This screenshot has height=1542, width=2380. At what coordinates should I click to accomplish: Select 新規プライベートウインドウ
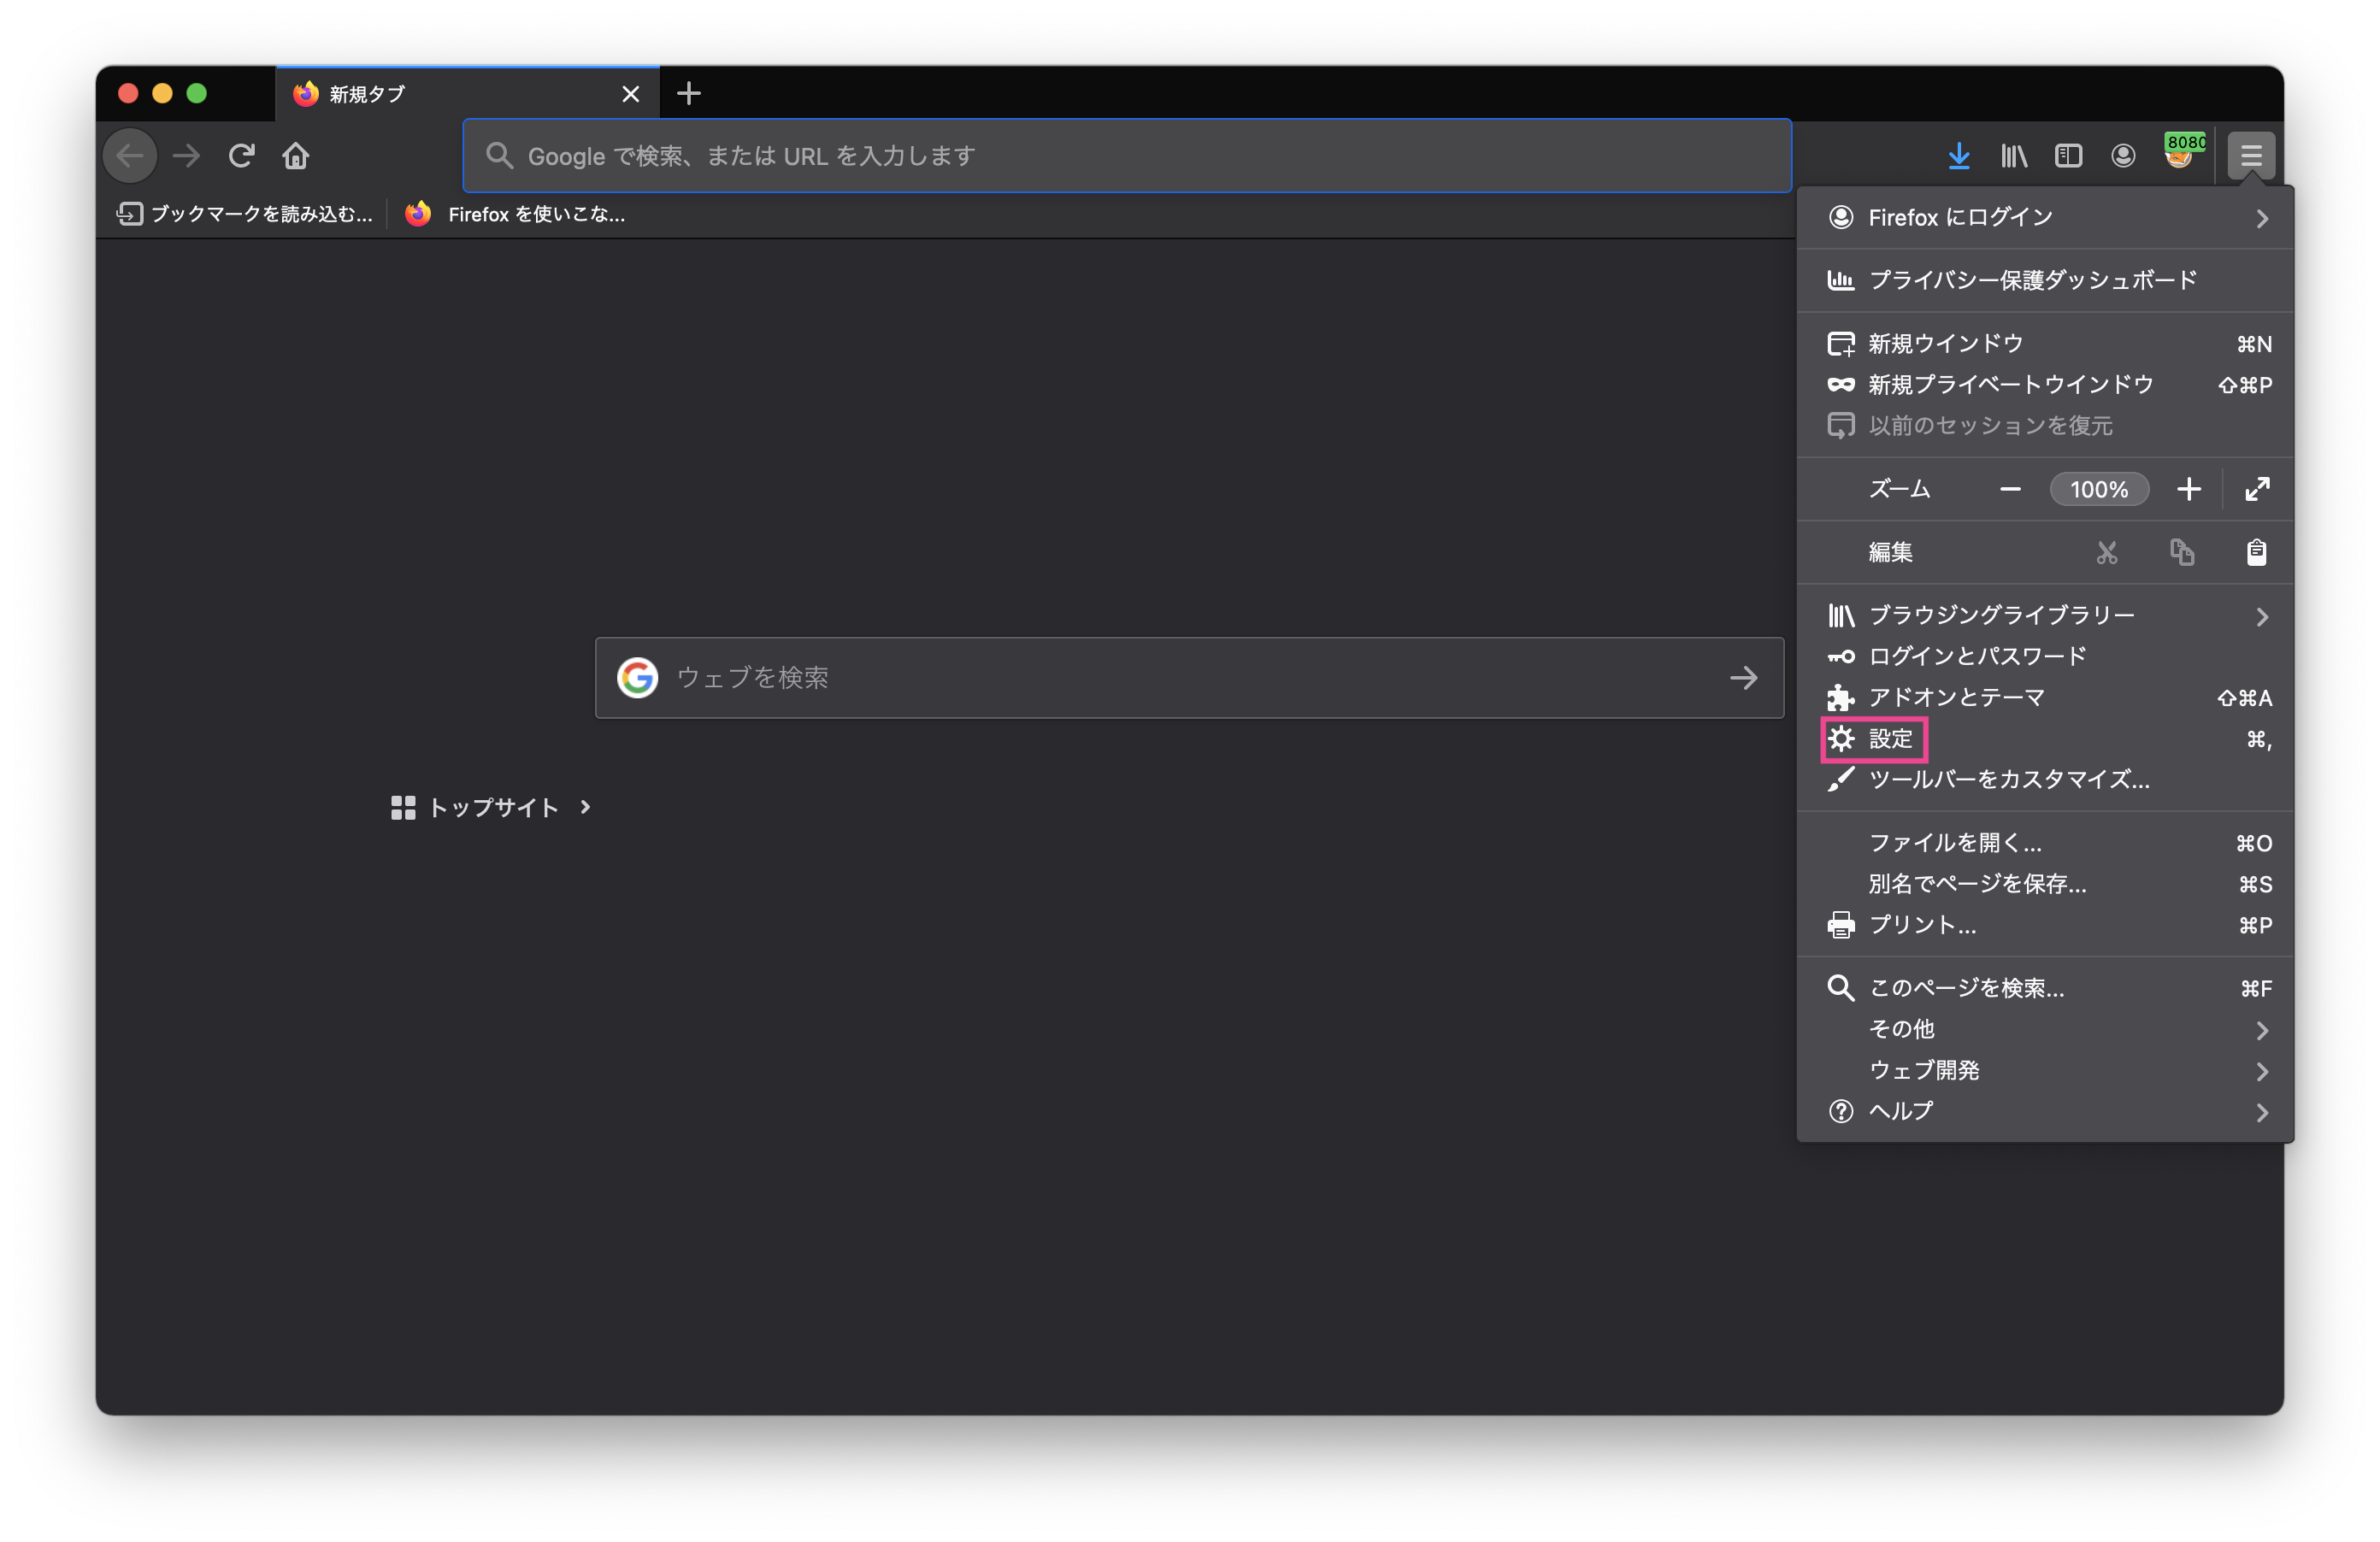(x=2045, y=385)
